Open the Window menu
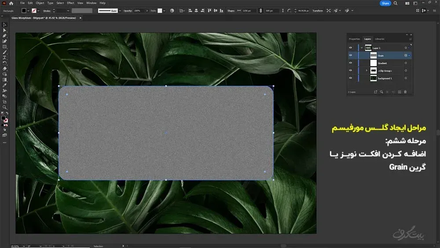The image size is (440, 248). [91, 3]
